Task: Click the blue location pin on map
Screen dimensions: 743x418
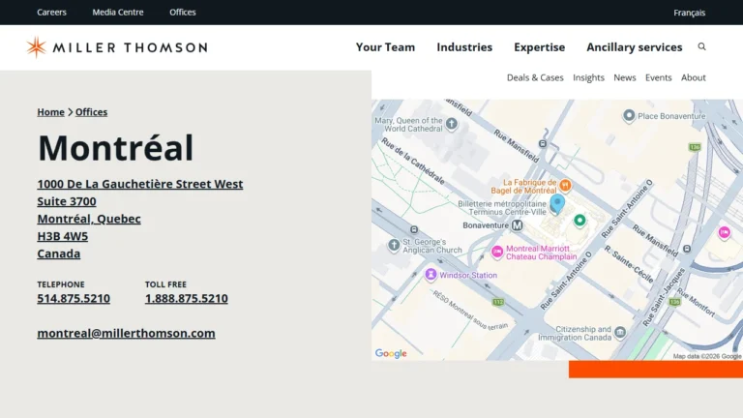Action: 557,204
